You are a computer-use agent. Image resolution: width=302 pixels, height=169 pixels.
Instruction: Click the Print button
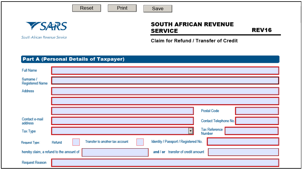[122, 8]
